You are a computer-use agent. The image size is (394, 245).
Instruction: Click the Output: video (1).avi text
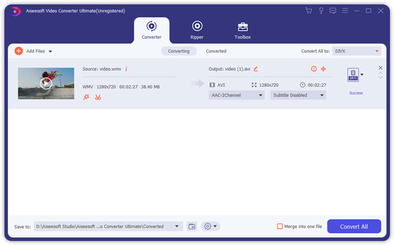tap(229, 69)
